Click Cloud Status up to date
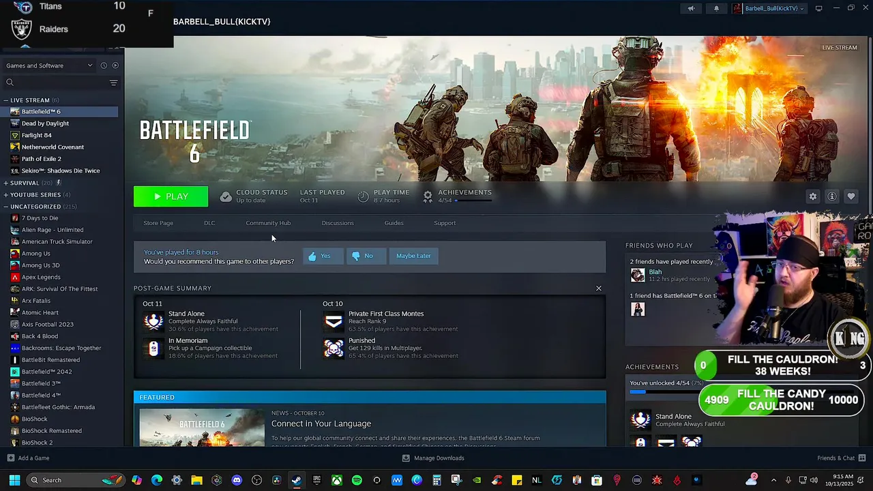The image size is (873, 491). (x=254, y=196)
